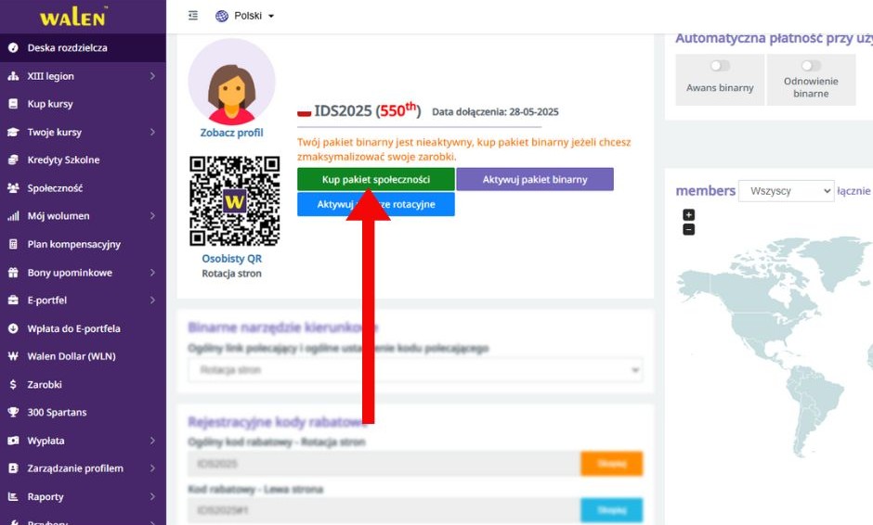Click Aktywuj pakiet binarny button
The image size is (873, 525).
(x=534, y=179)
